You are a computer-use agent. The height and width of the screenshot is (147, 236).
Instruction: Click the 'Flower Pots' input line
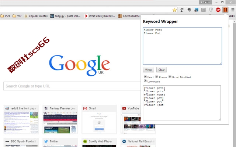(153, 30)
